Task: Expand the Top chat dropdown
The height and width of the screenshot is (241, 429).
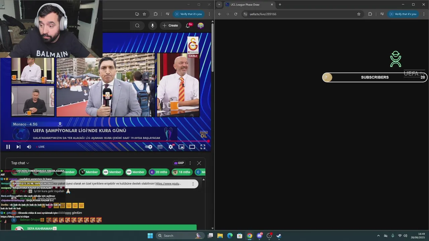Action: [20, 163]
